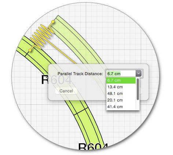Click the R604 label at the bottom
This screenshot has width=173, height=155.
click(93, 147)
